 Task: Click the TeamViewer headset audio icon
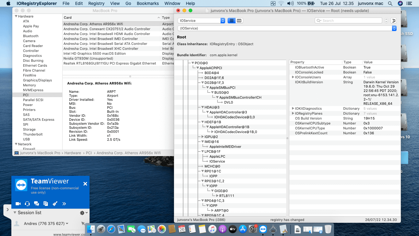point(27,203)
